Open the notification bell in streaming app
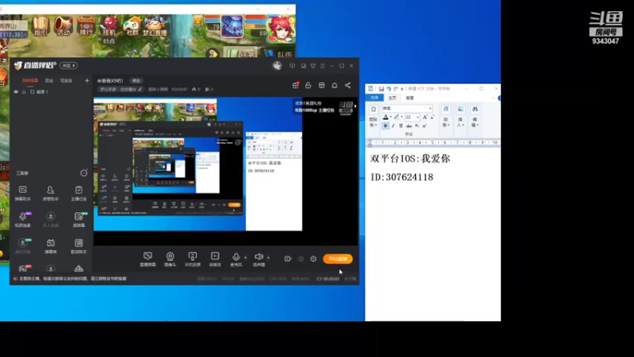Image resolution: width=634 pixels, height=357 pixels. 334,86
